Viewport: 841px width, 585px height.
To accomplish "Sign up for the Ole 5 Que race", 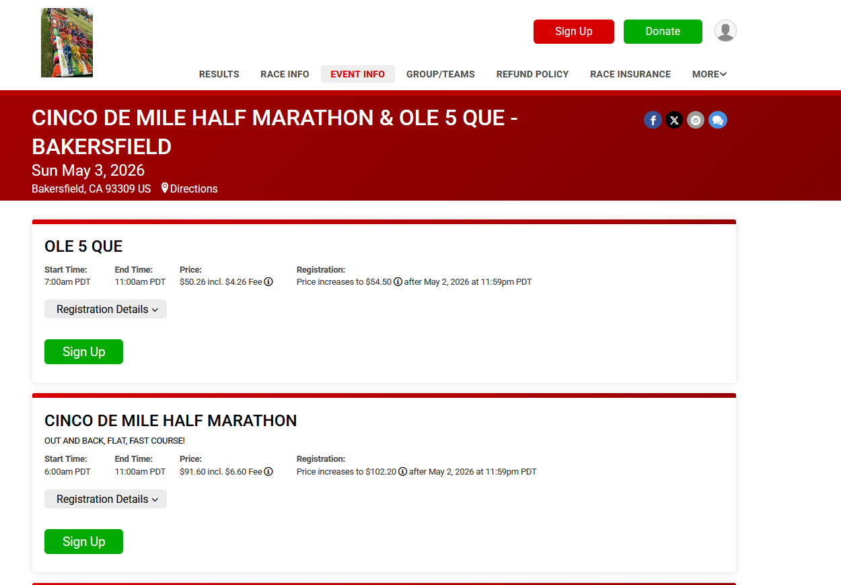I will [x=83, y=351].
